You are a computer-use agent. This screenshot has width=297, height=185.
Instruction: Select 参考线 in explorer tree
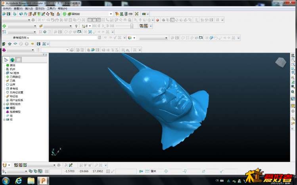(14, 89)
